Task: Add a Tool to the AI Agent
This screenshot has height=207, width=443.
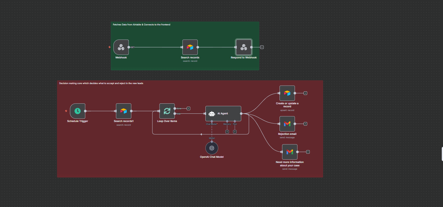Action: pos(235,131)
